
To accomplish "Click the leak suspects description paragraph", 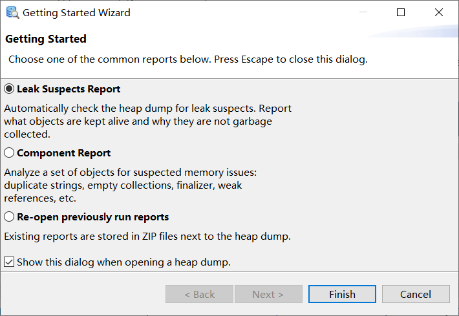I will 147,121.
